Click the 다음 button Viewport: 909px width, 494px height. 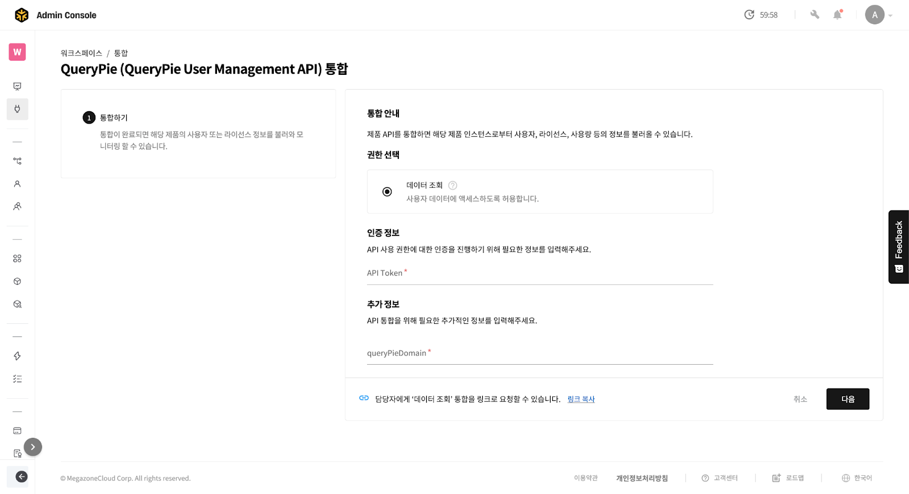pos(848,399)
